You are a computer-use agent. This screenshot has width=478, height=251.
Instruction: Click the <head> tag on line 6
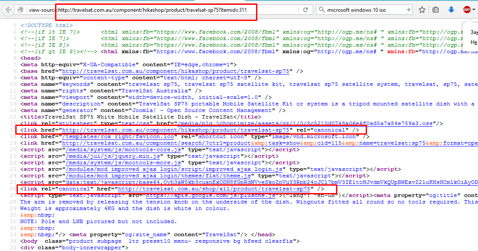[31, 58]
